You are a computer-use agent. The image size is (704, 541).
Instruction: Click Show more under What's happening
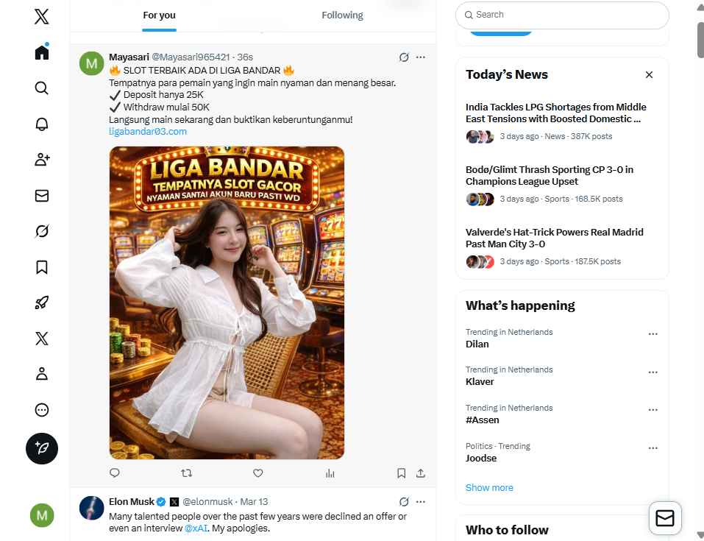click(489, 488)
